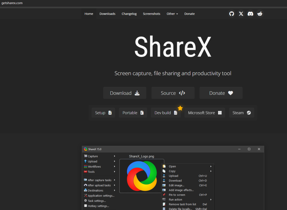This screenshot has height=210, width=287.
Task: Click the Edit image icon in context menu
Action: [164, 185]
